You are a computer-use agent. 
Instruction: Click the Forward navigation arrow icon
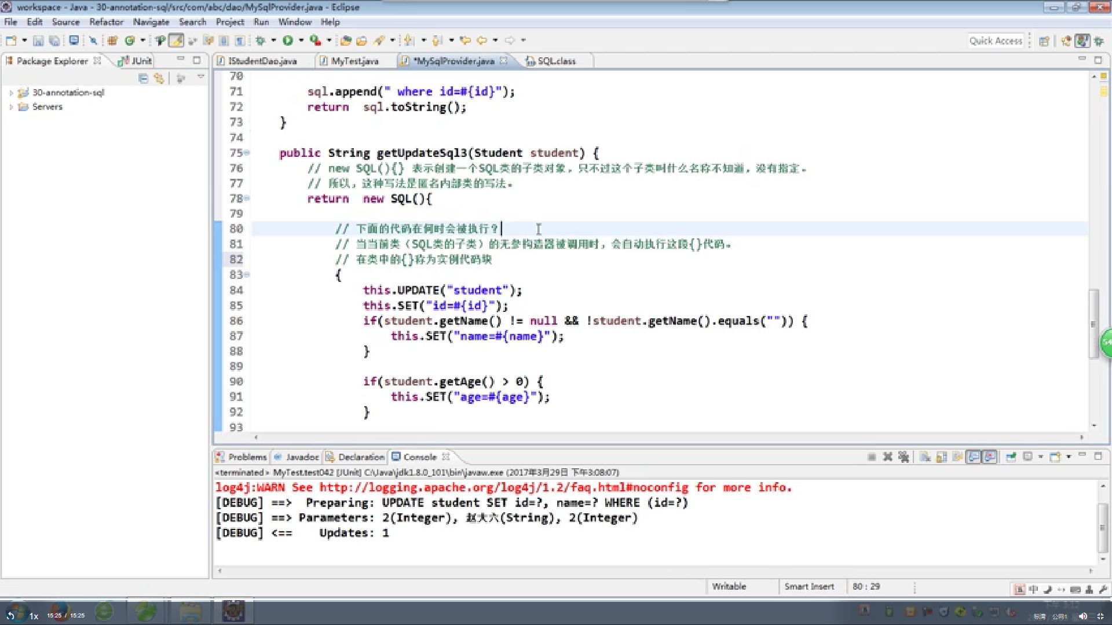510,41
